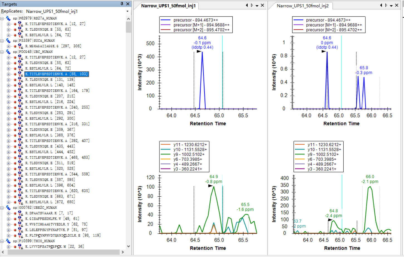Click red status dot beside R.MGHAGAIIAGGK.G
The height and width of the screenshot is (257, 404).
click(x=15, y=46)
